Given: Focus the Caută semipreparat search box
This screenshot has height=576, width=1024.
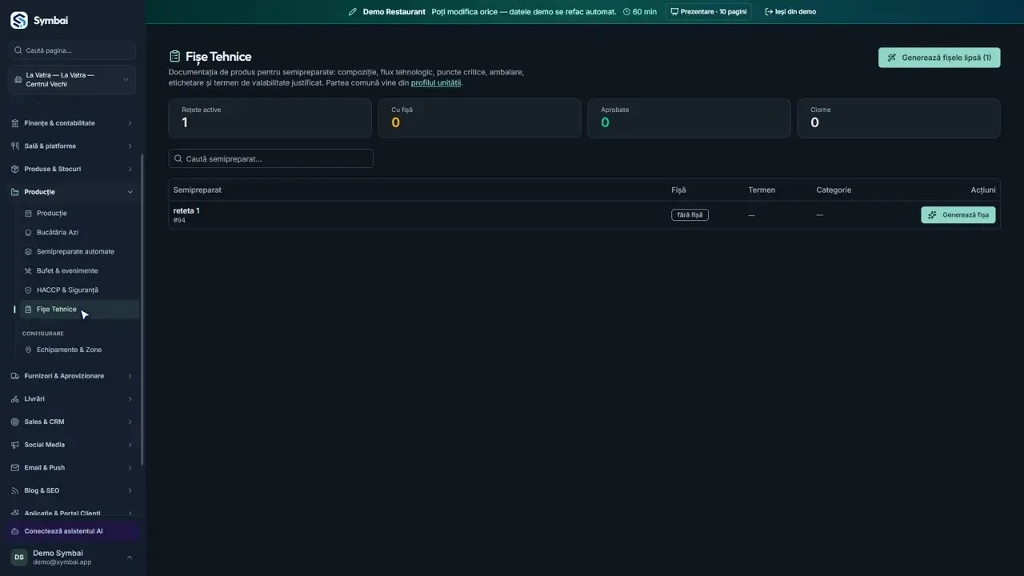Looking at the screenshot, I should pos(270,158).
